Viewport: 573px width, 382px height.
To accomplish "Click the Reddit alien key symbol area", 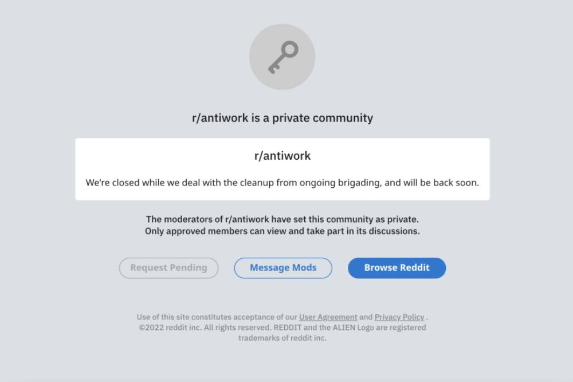I will pyautogui.click(x=282, y=56).
